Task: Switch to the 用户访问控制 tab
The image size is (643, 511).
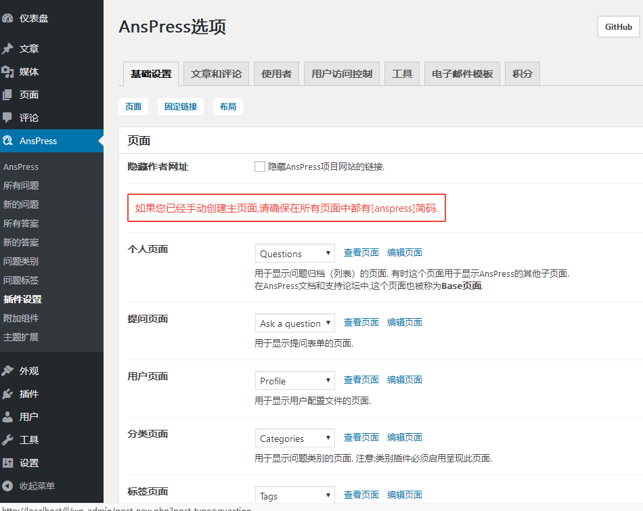Action: (342, 74)
